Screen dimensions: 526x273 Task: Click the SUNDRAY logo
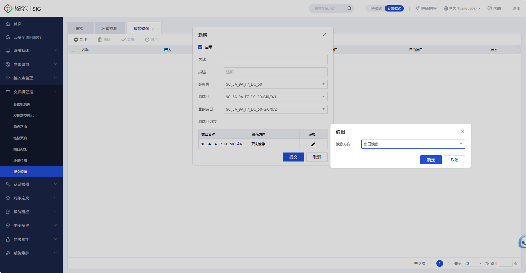point(16,8)
